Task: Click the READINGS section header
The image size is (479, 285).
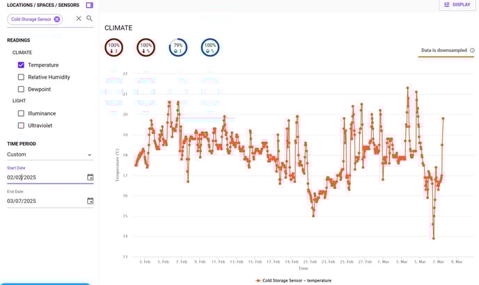Action: click(x=19, y=40)
